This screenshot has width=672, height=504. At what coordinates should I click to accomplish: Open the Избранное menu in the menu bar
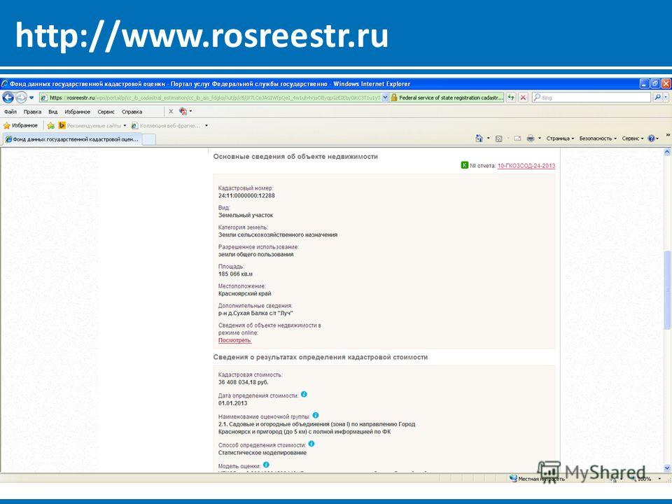coord(77,112)
